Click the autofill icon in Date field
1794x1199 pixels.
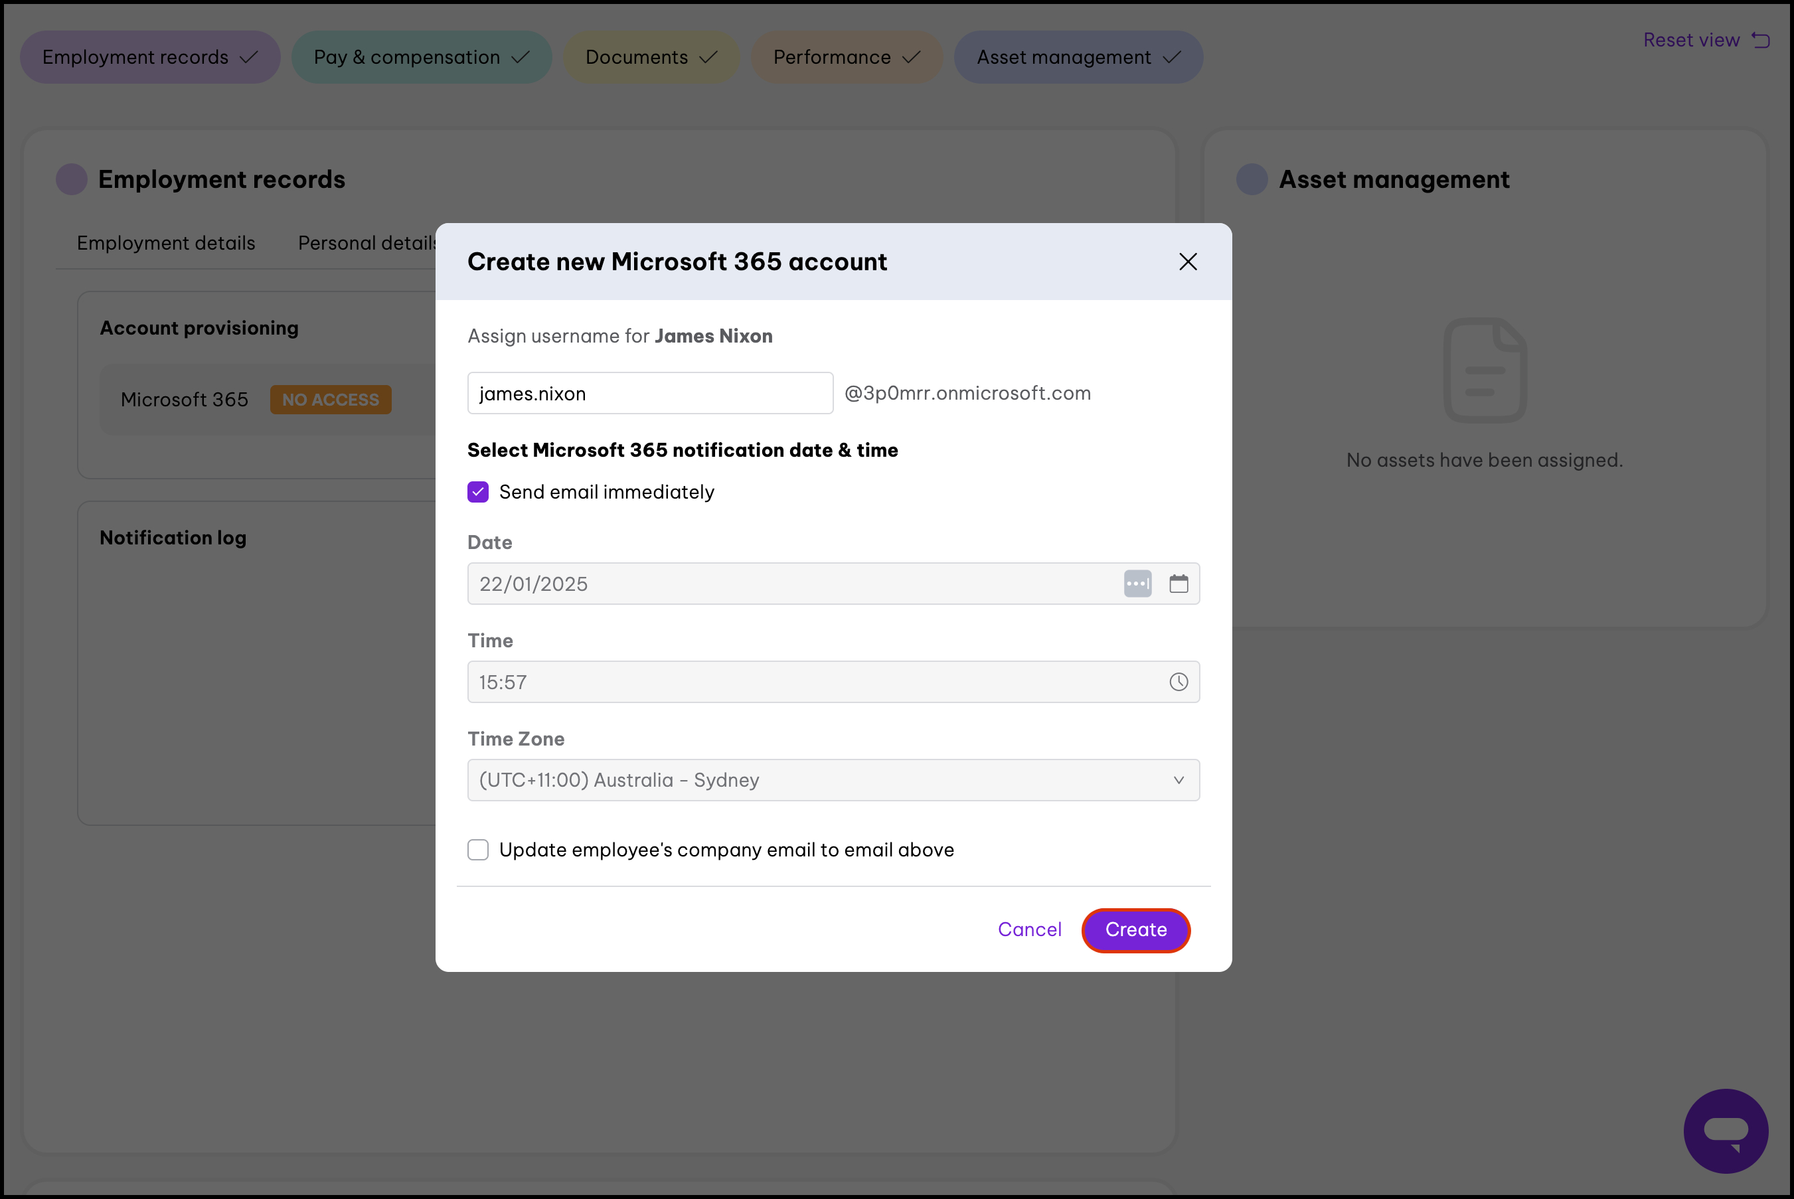coord(1137,584)
